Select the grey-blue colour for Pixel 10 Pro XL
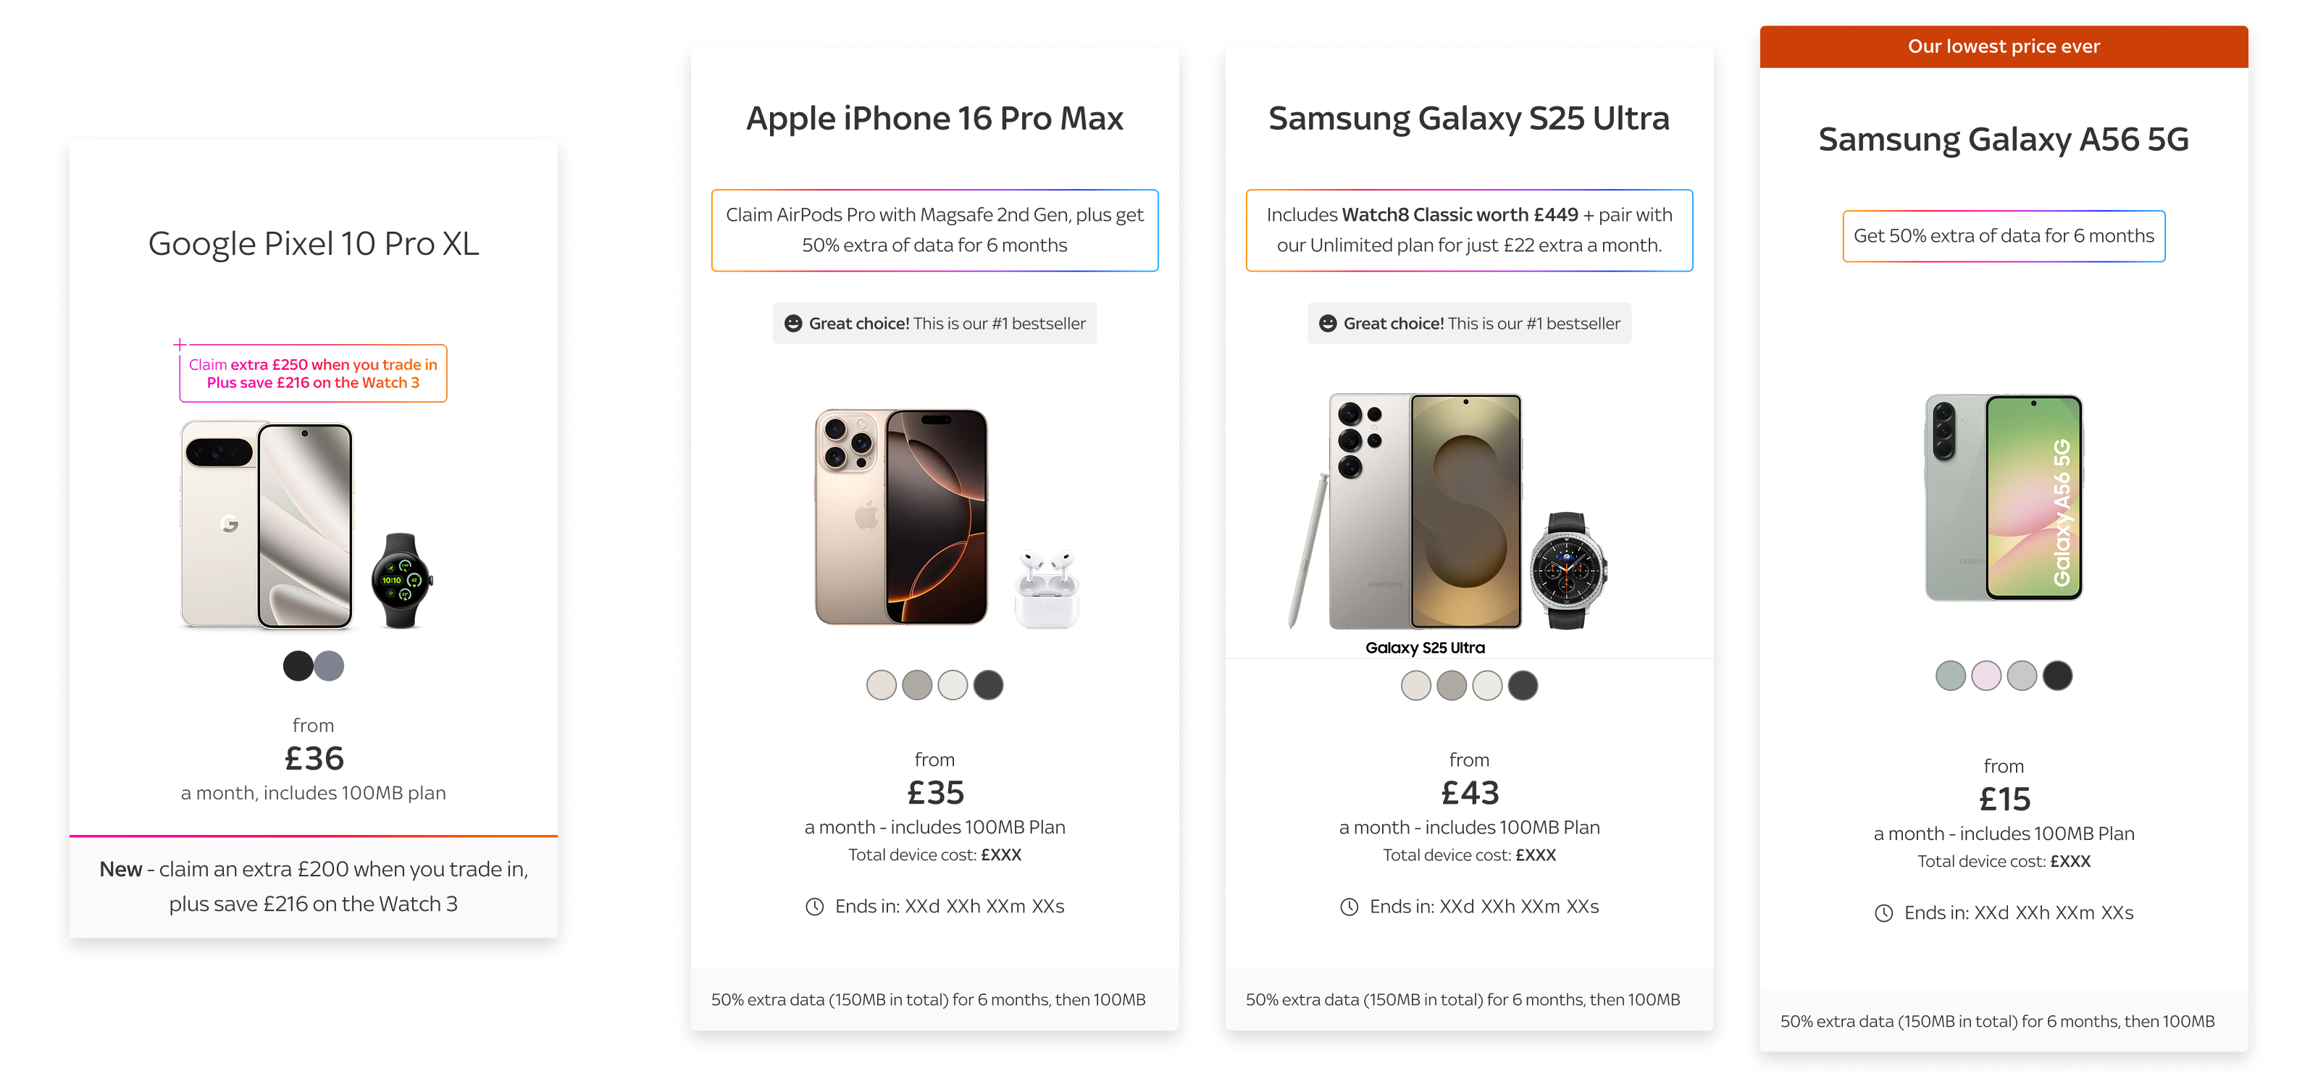2318x1079 pixels. [330, 666]
